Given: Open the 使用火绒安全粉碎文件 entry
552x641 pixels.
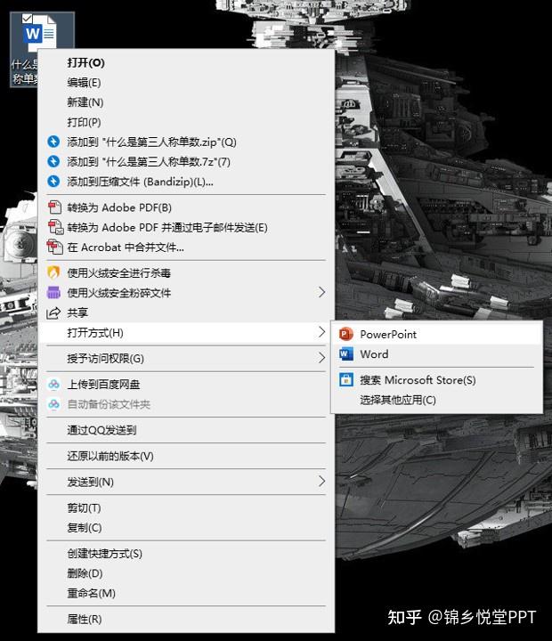Looking at the screenshot, I should [x=186, y=292].
